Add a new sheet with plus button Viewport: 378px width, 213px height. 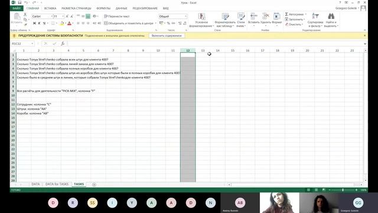[x=94, y=185]
